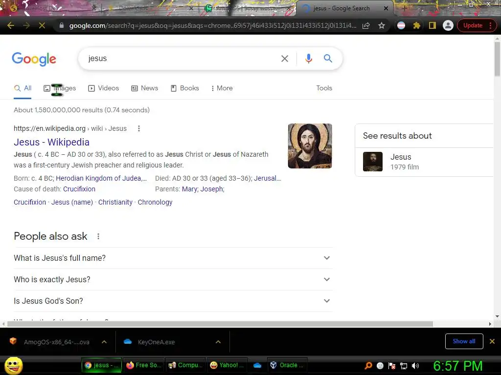Switch to the Compu... taskbar button
This screenshot has height=375, width=501.
click(186, 365)
